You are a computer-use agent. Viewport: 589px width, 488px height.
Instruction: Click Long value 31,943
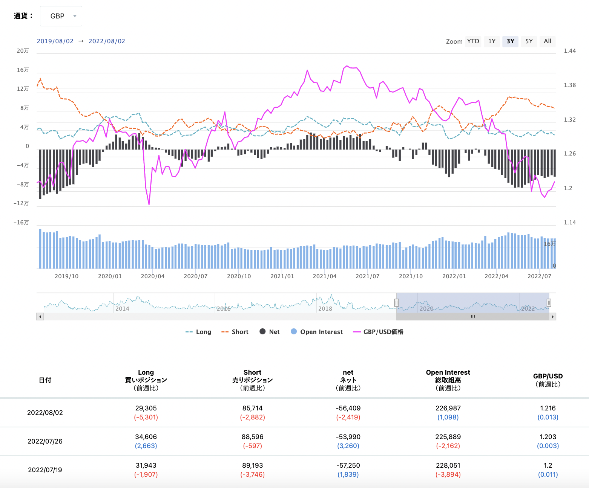coord(146,465)
